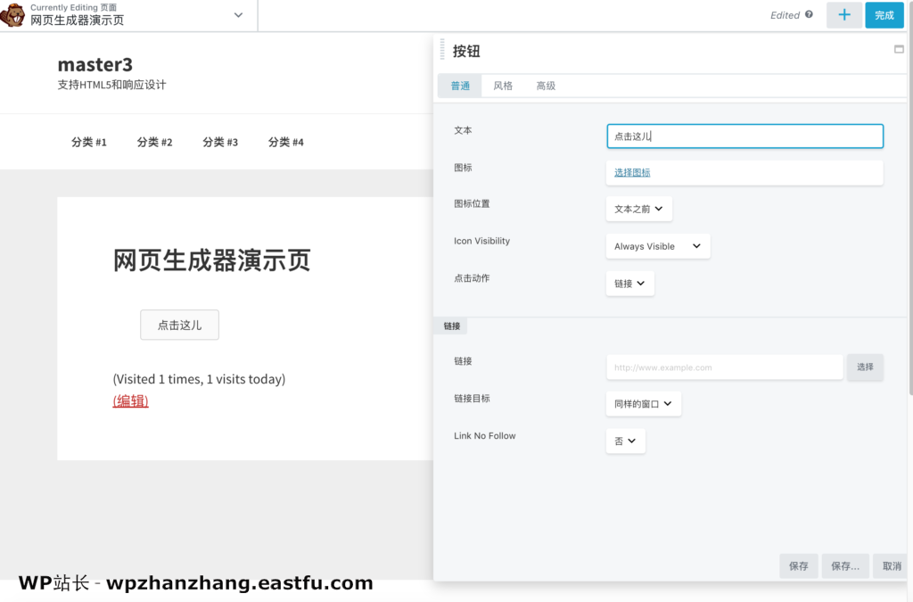
Task: Click the red 编辑 link on the page
Action: pyautogui.click(x=130, y=401)
